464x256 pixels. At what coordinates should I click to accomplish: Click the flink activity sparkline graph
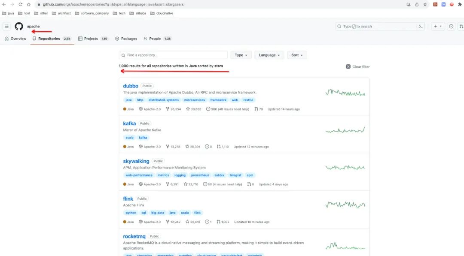click(345, 204)
